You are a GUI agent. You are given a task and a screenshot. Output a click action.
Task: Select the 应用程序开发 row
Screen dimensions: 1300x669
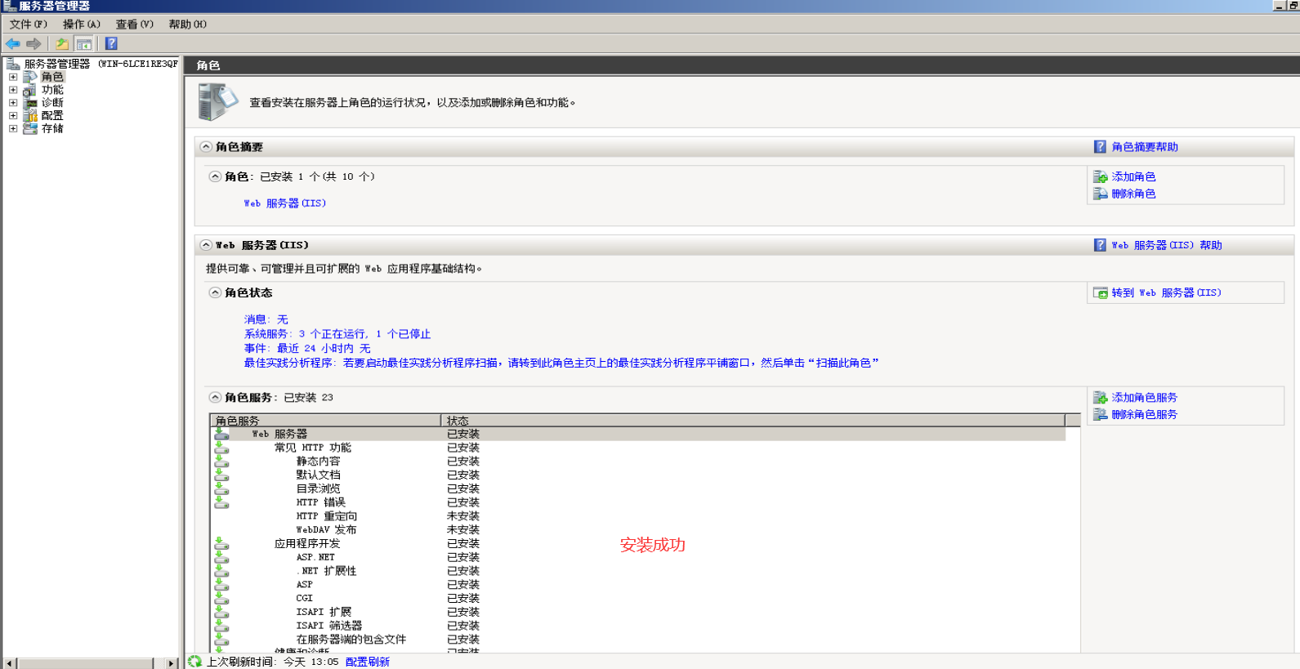coord(637,543)
